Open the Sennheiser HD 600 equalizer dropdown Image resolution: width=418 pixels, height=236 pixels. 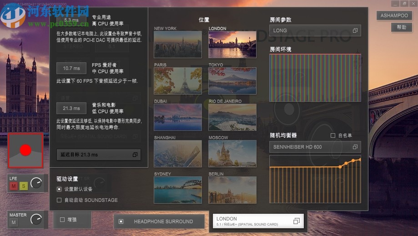tap(315, 147)
